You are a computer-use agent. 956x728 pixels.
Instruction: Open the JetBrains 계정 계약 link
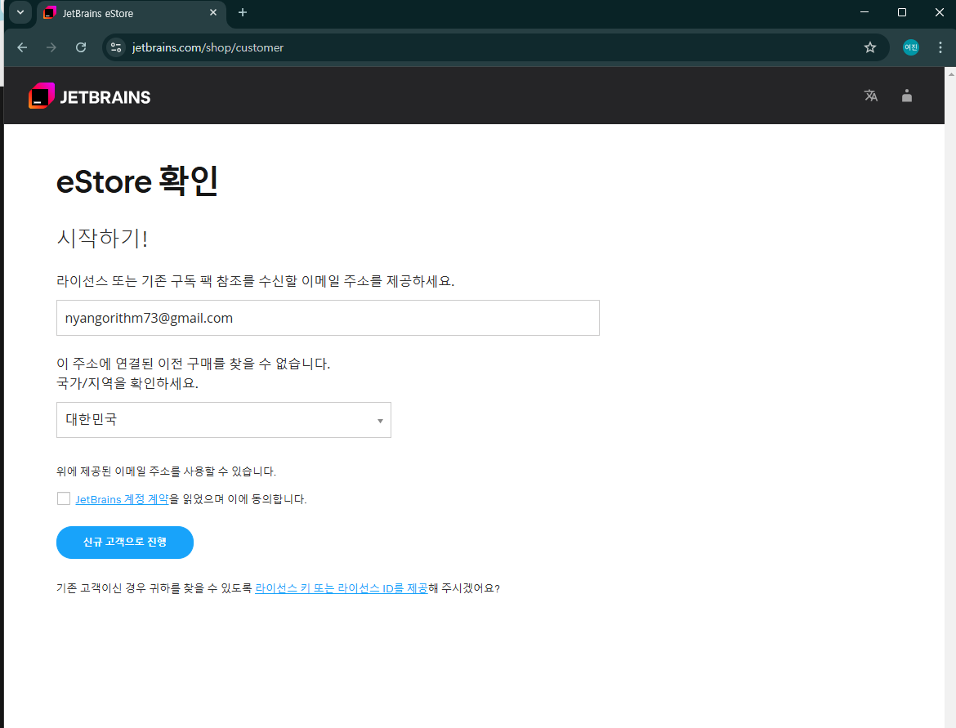coord(122,499)
